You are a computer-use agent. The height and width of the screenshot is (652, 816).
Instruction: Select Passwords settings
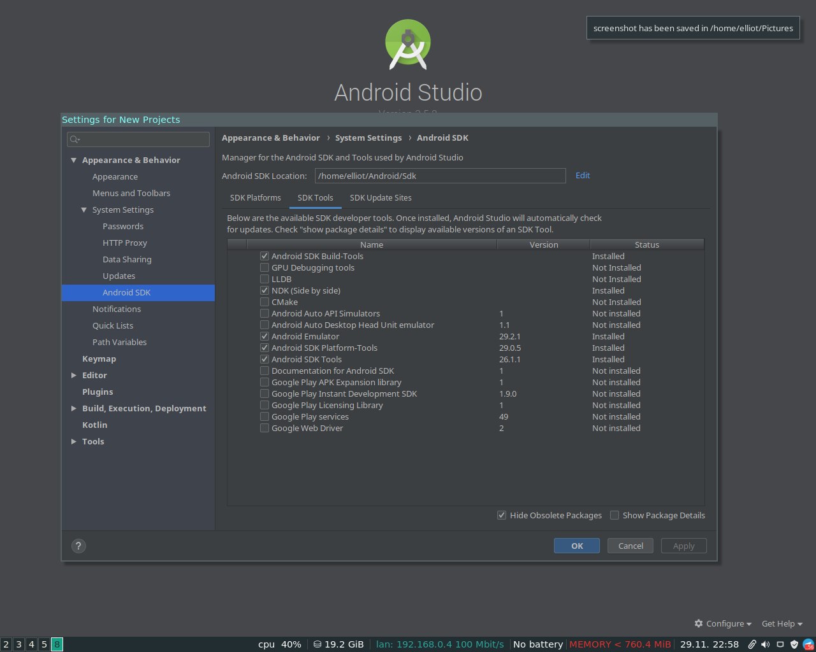click(x=123, y=226)
